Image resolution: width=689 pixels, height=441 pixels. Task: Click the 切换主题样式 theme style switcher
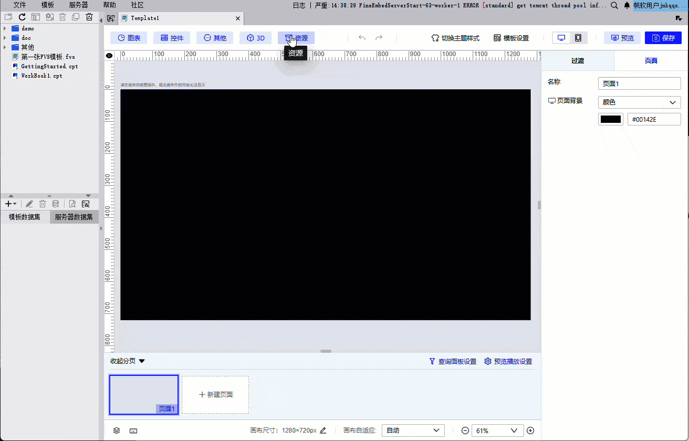[x=456, y=37]
